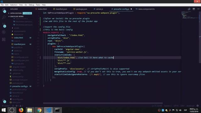
Task: Click the editor horizontal scrollbar
Action: (103, 103)
